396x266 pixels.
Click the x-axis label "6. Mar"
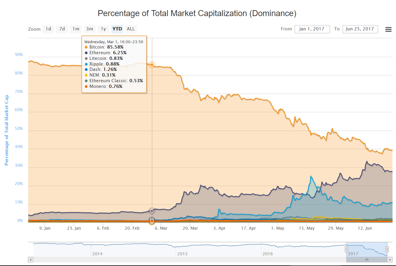[x=161, y=228]
